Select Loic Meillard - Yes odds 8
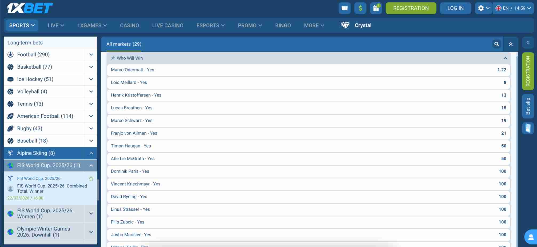This screenshot has height=247, width=537. coord(309,83)
